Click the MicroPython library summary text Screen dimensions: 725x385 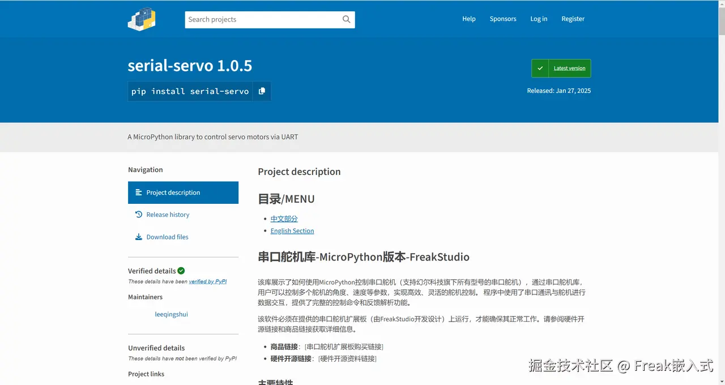coord(213,137)
